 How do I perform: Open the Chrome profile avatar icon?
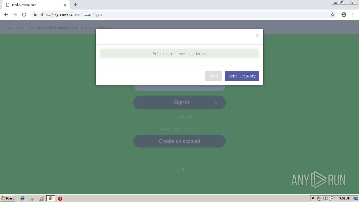344,15
